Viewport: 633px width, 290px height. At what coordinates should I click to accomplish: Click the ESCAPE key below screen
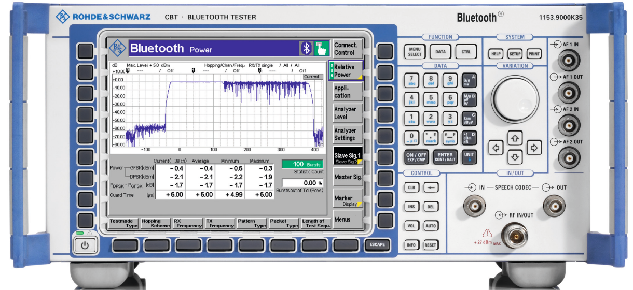coord(377,245)
